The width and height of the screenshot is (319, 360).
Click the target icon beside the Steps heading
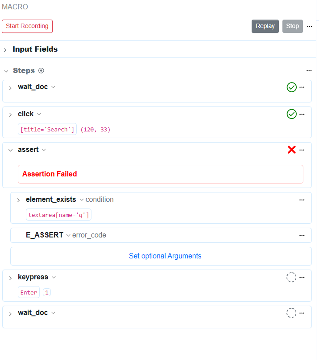click(41, 70)
